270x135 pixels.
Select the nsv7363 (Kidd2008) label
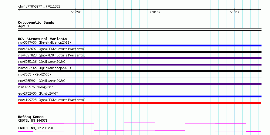click(x=35, y=74)
